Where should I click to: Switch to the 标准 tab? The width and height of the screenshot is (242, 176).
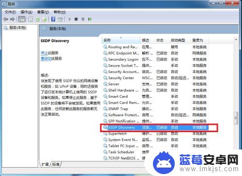click(56, 164)
